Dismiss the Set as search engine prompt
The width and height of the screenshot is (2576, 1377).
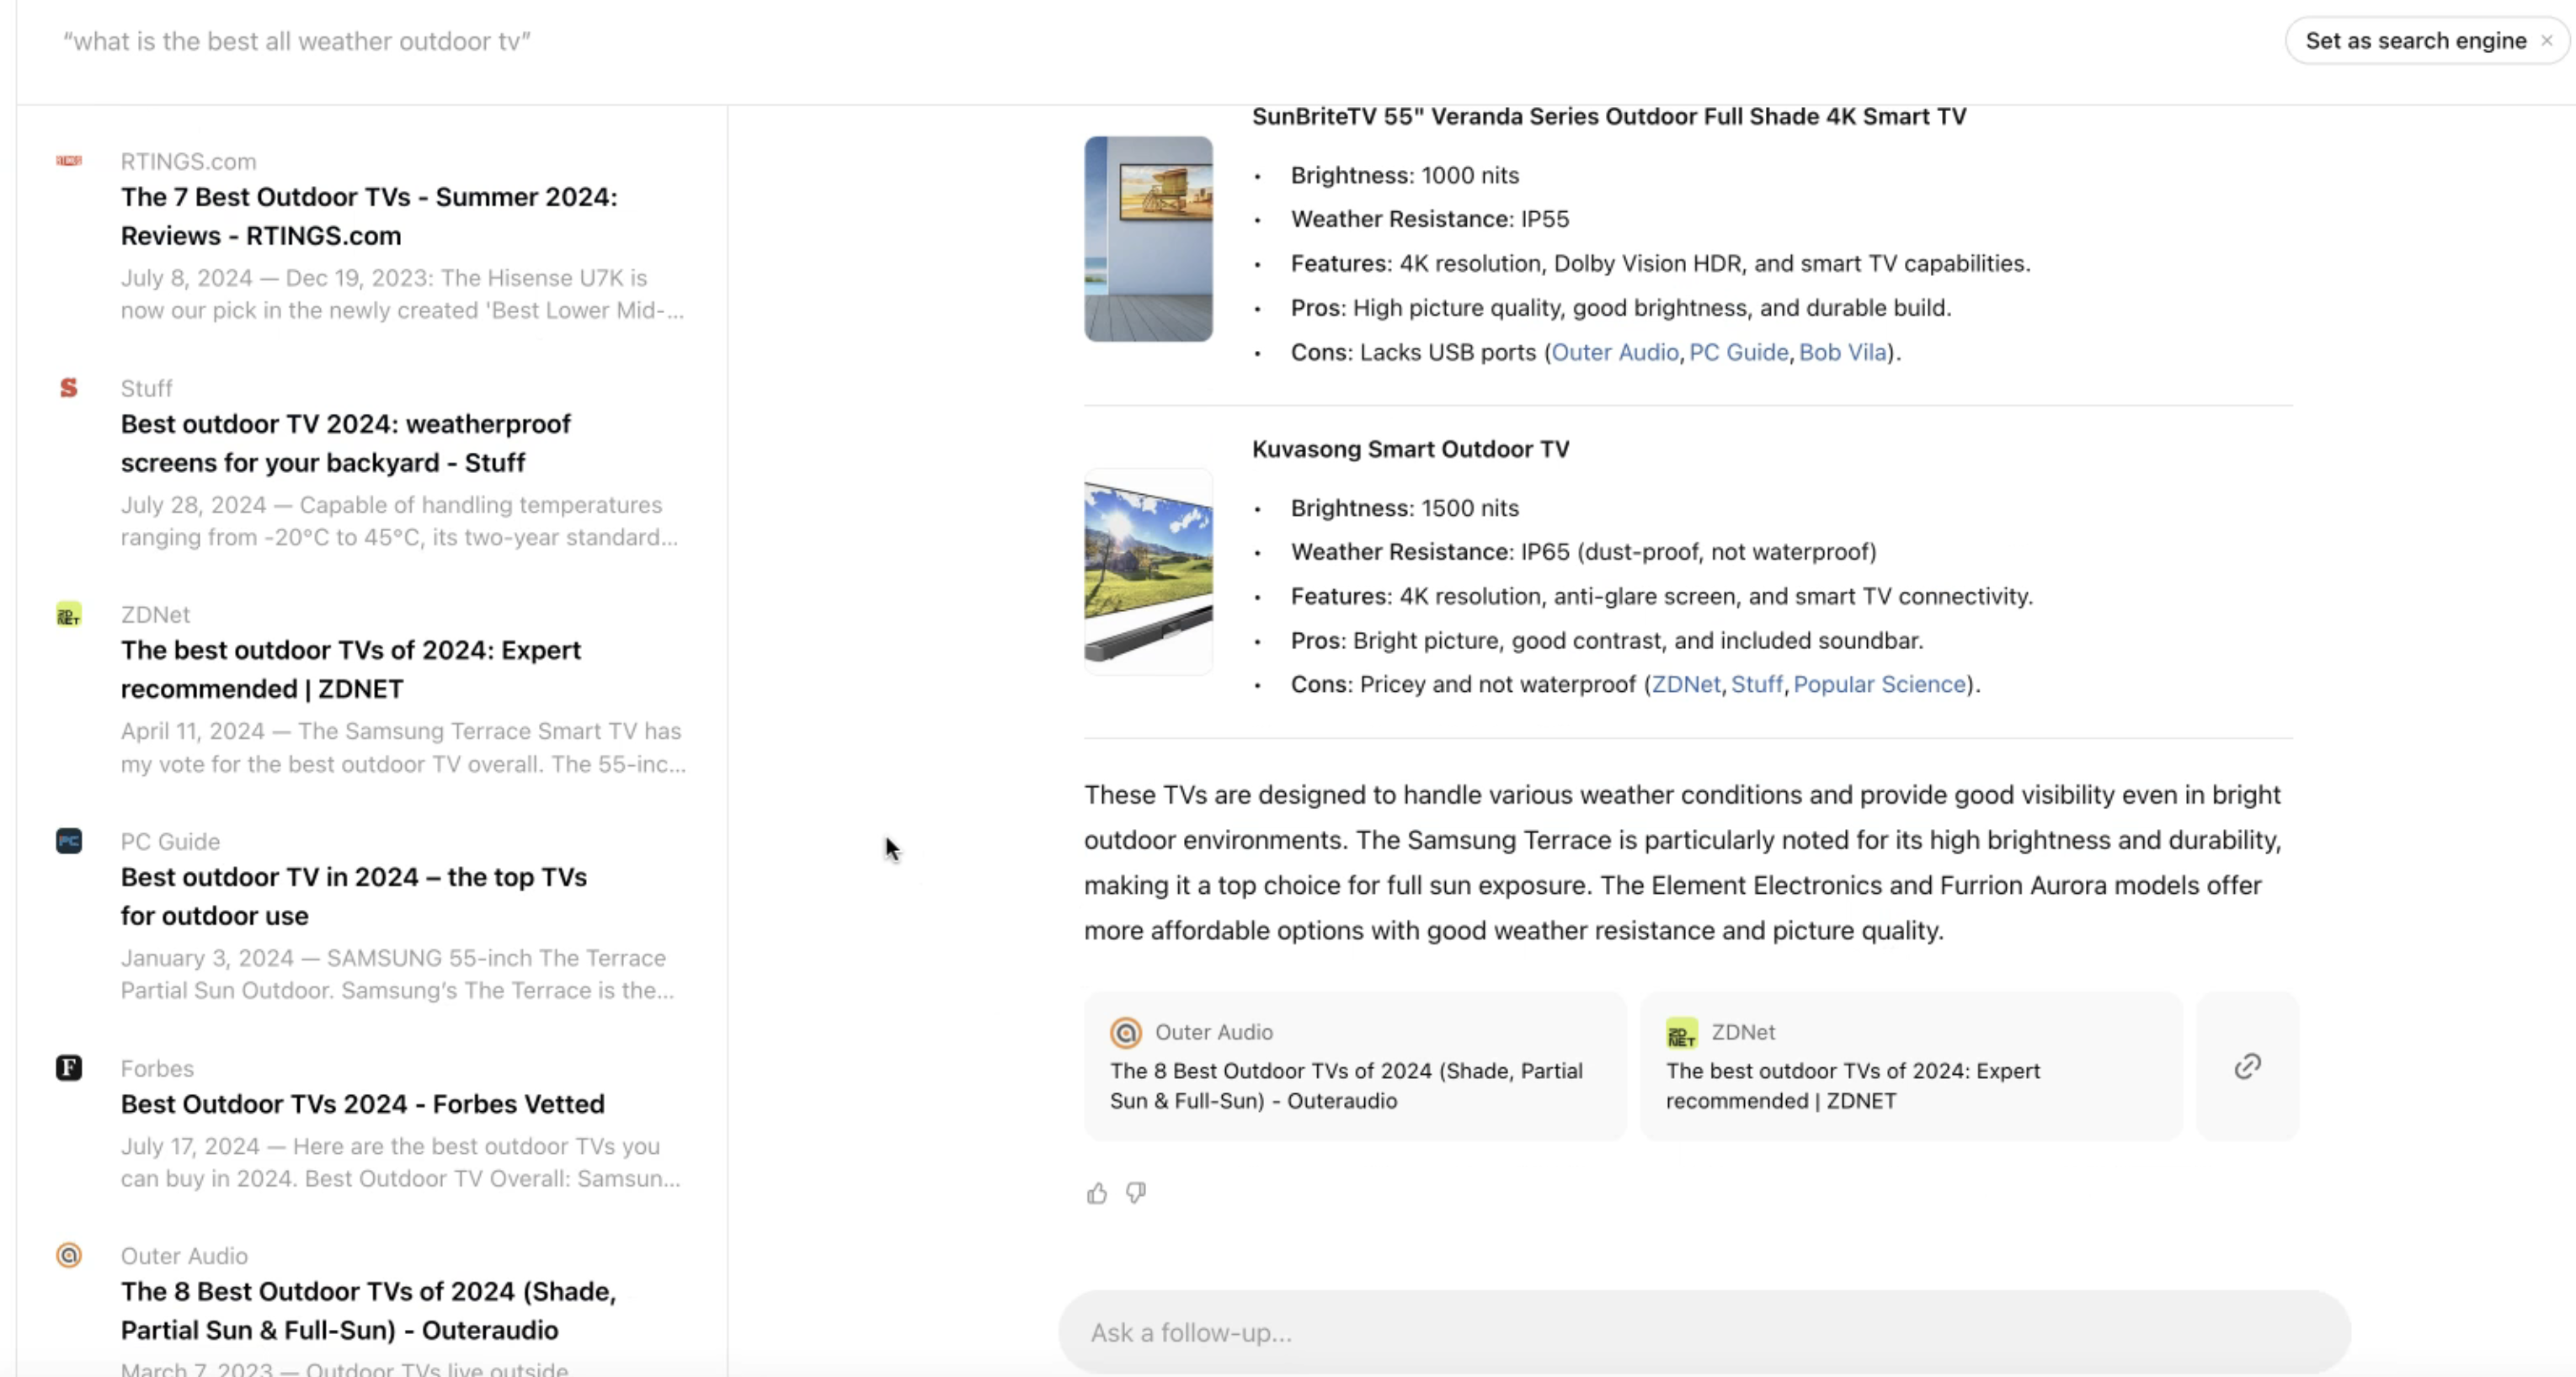point(2547,41)
